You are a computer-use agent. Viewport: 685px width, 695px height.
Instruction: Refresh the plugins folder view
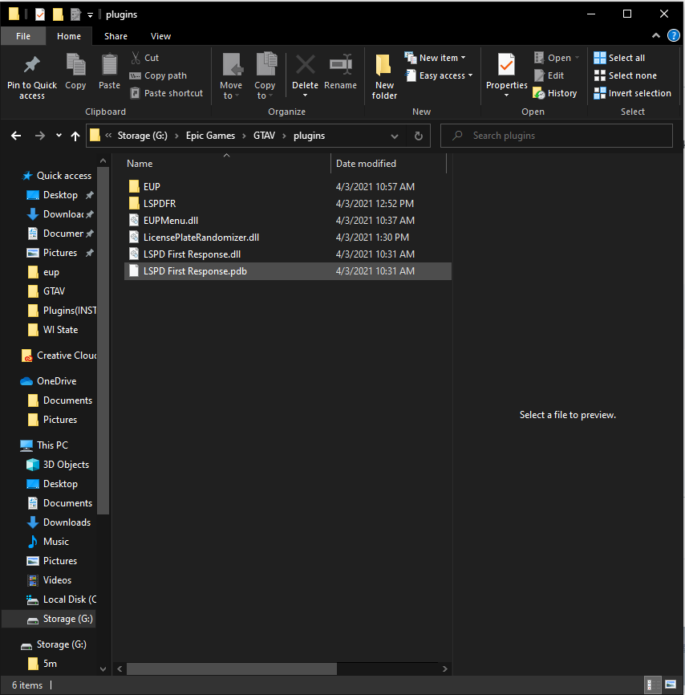(418, 136)
